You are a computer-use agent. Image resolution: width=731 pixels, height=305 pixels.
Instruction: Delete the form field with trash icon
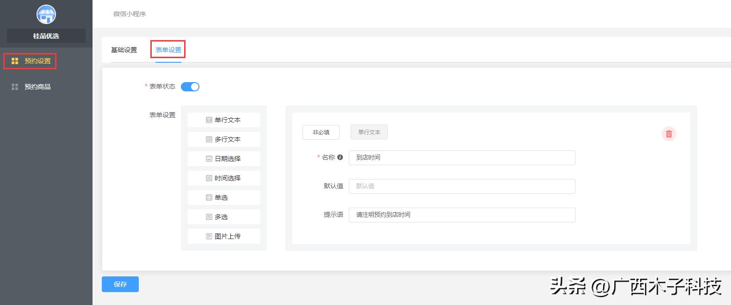pyautogui.click(x=669, y=134)
